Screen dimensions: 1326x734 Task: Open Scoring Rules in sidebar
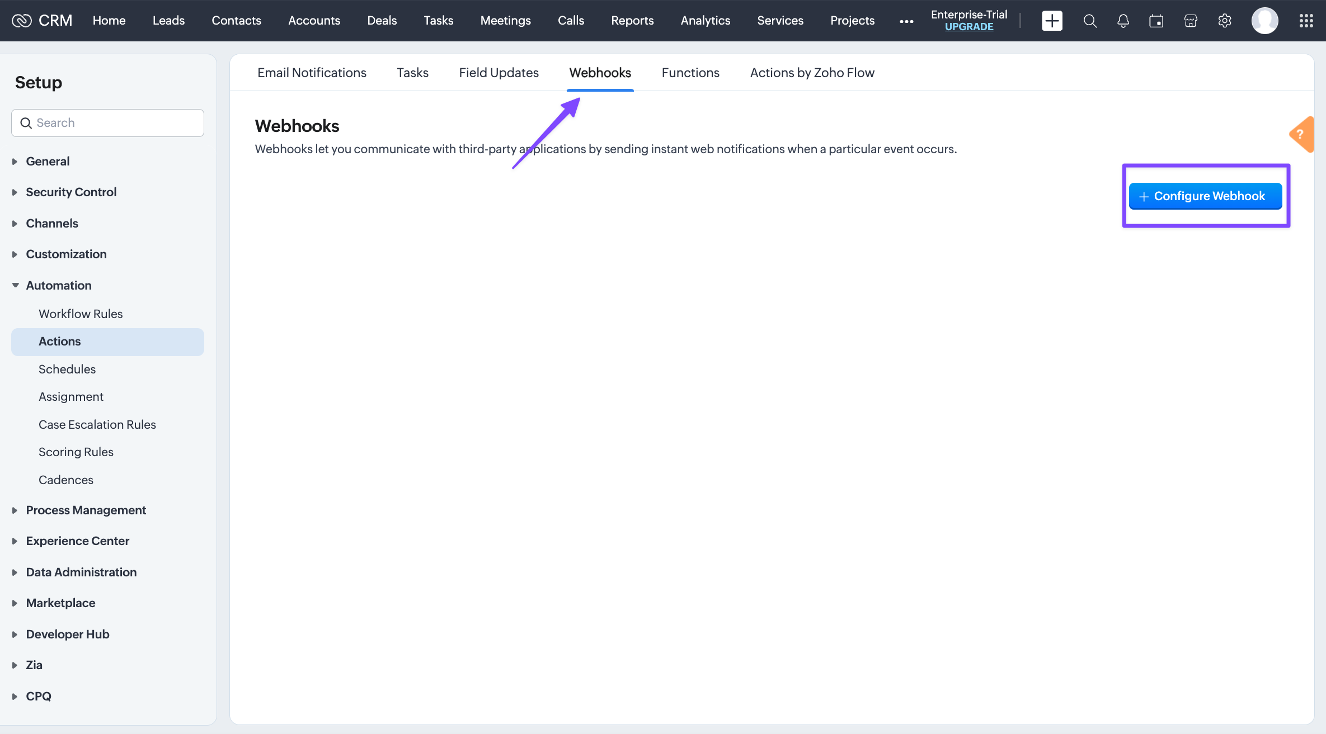point(76,452)
